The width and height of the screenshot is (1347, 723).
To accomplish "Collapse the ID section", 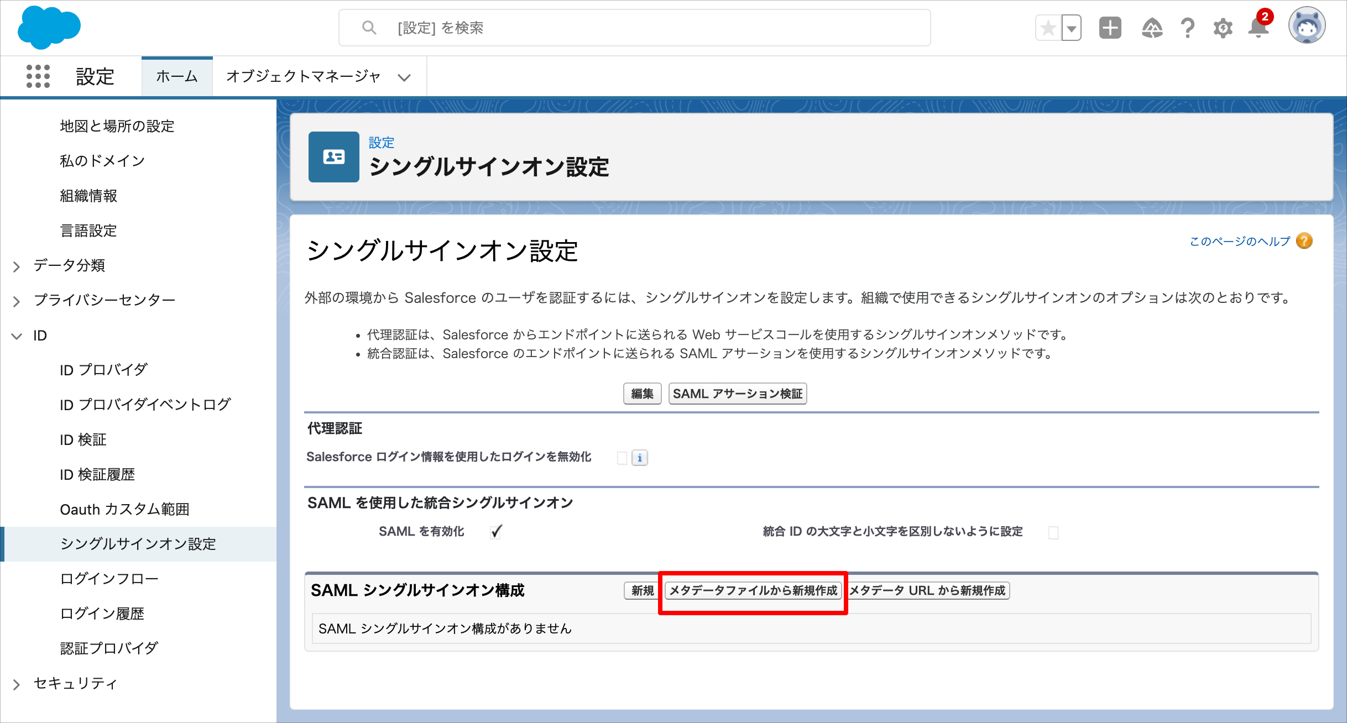I will [17, 336].
